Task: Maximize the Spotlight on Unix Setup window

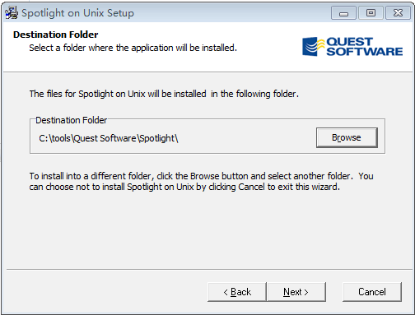Action: pyautogui.click(x=371, y=13)
